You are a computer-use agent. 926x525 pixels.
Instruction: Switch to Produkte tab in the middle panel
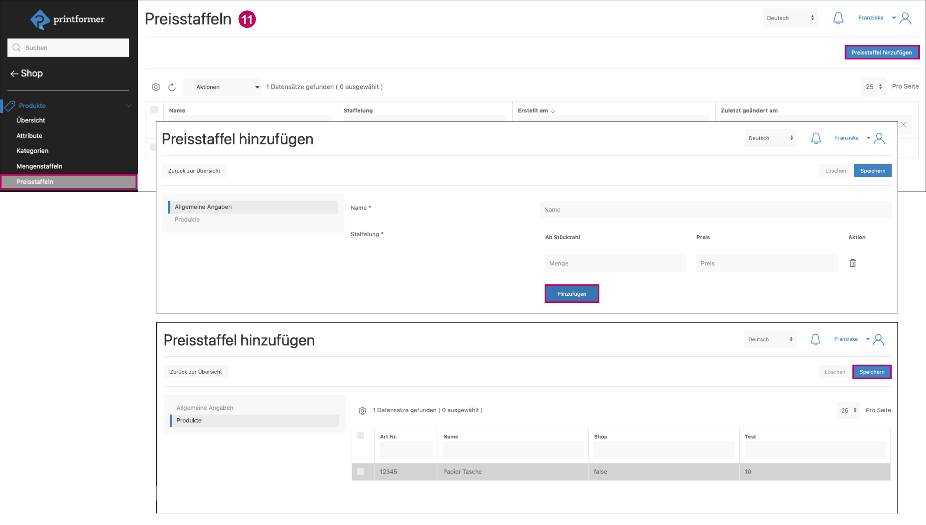(187, 220)
